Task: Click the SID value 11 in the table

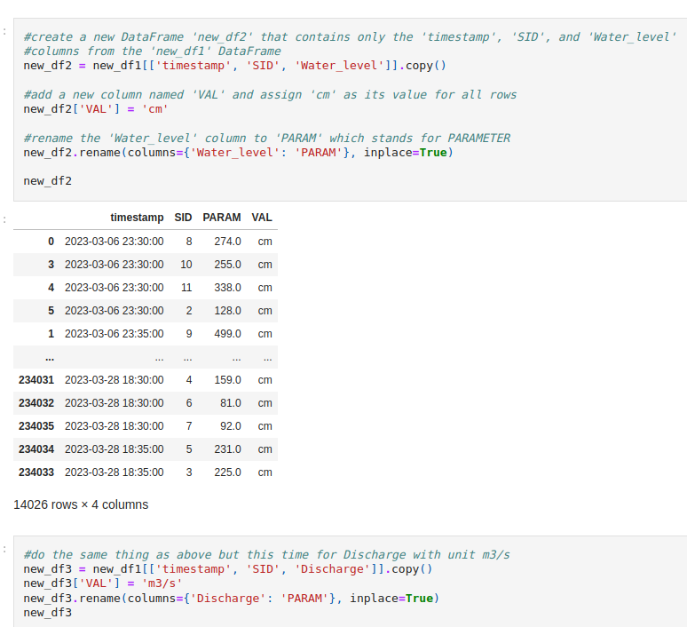Action: point(186,288)
